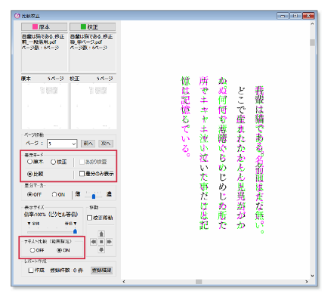Click the ▼全体 zoom label
The image size is (334, 297).
click(x=33, y=224)
